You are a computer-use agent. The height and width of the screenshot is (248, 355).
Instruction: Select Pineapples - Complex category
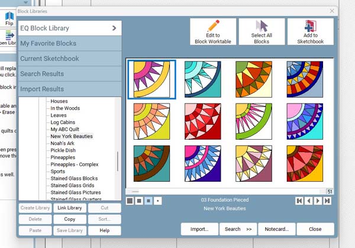coord(75,165)
